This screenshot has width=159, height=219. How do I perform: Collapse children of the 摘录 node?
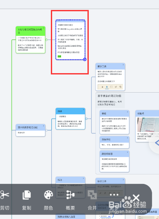(x=86, y=119)
